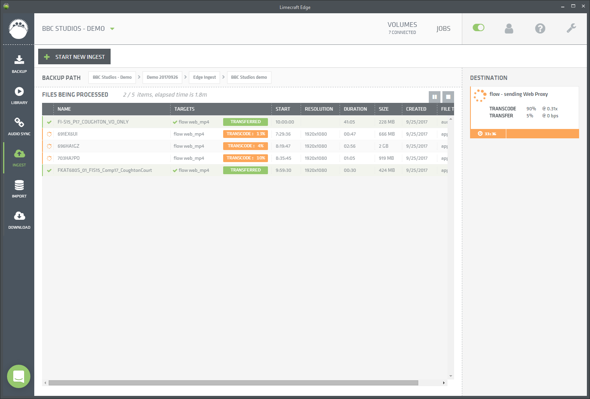Open the chat support bubble
590x399 pixels.
pyautogui.click(x=18, y=376)
